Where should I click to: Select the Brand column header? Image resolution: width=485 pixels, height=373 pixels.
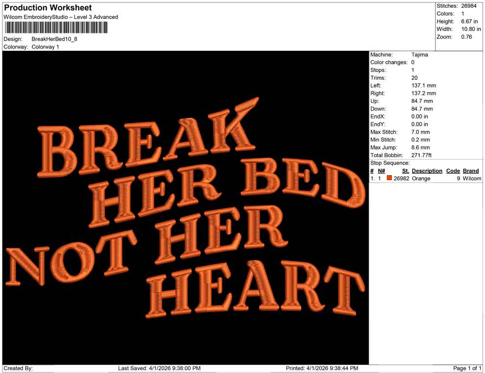point(471,170)
